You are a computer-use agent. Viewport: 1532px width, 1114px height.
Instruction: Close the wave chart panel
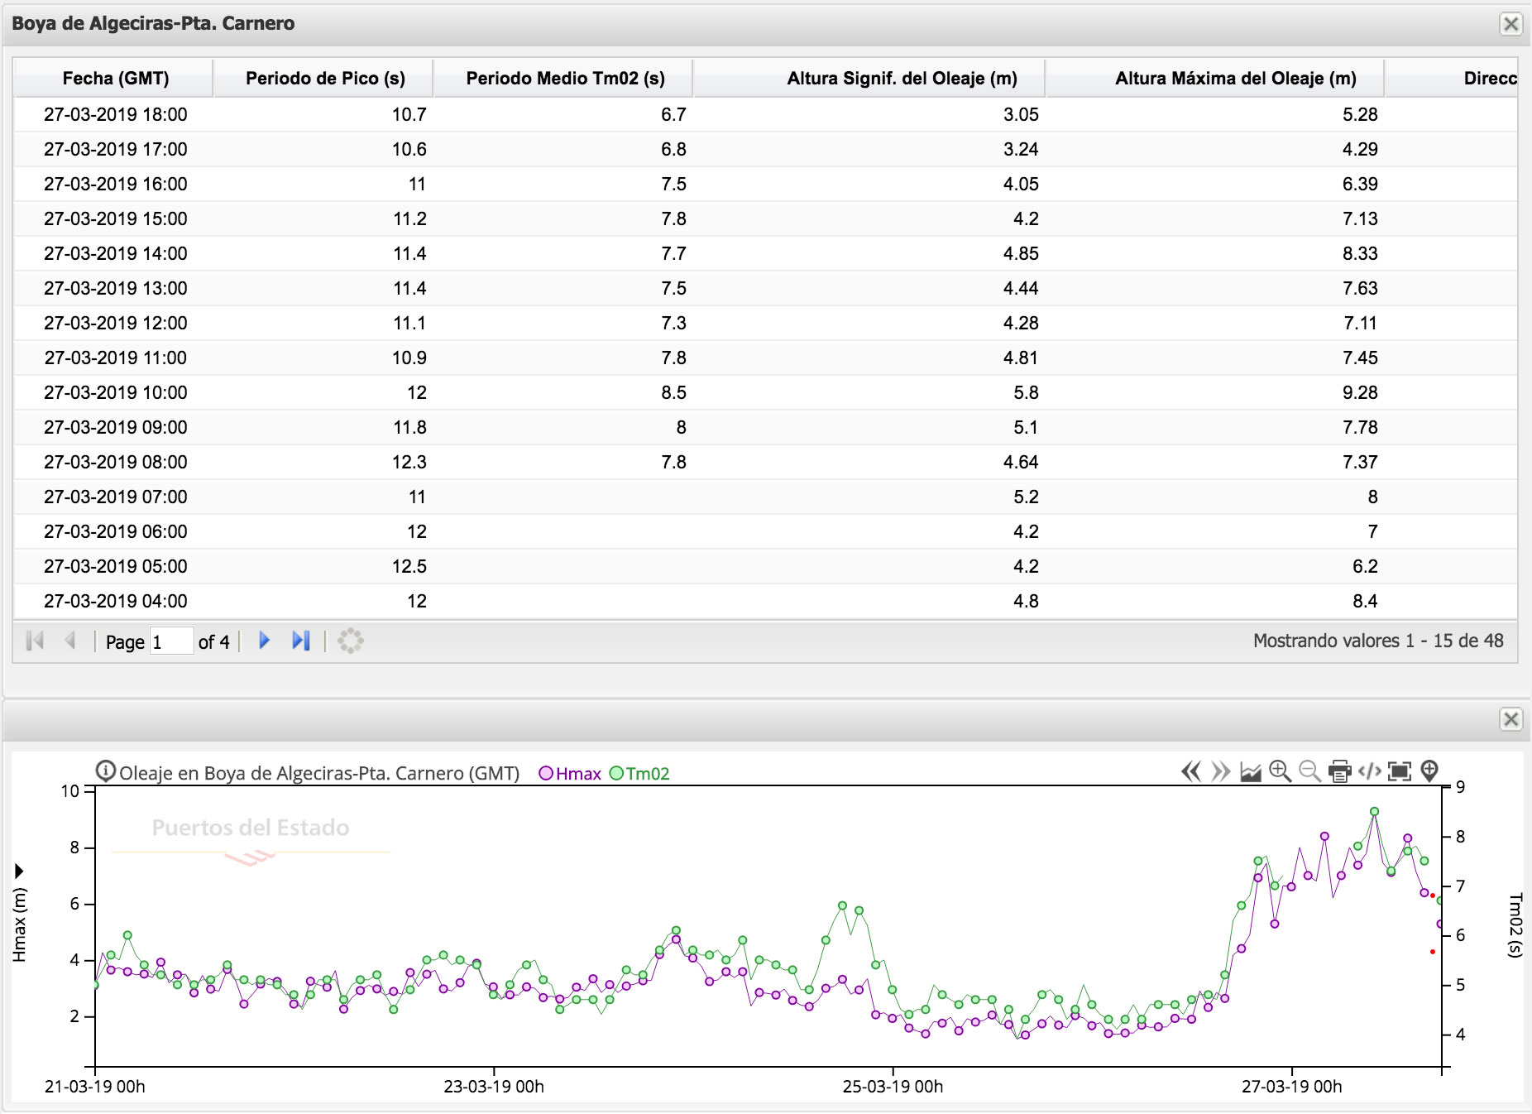(1510, 719)
